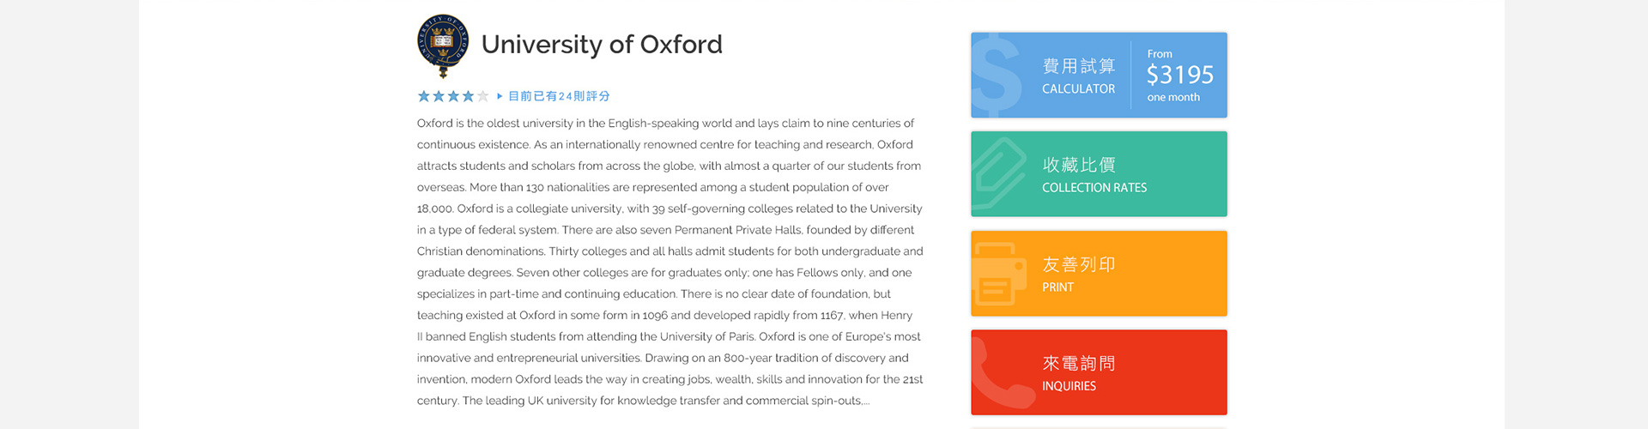The image size is (1648, 429).
Task: Open the 目前已有24則評分 ratings link
Action: (559, 96)
